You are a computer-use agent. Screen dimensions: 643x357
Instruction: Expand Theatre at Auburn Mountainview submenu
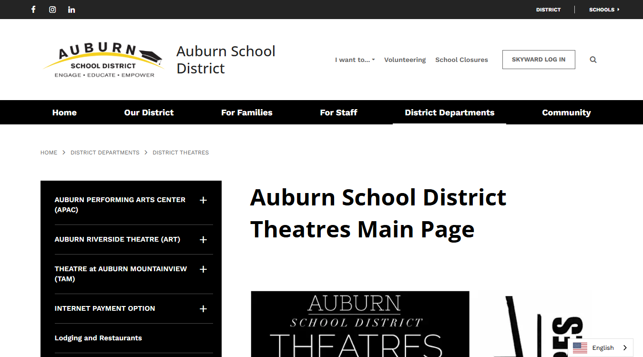203,269
